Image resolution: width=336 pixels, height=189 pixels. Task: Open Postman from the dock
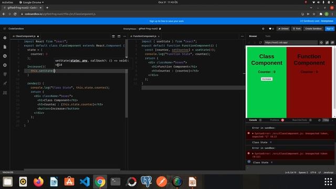162,182
